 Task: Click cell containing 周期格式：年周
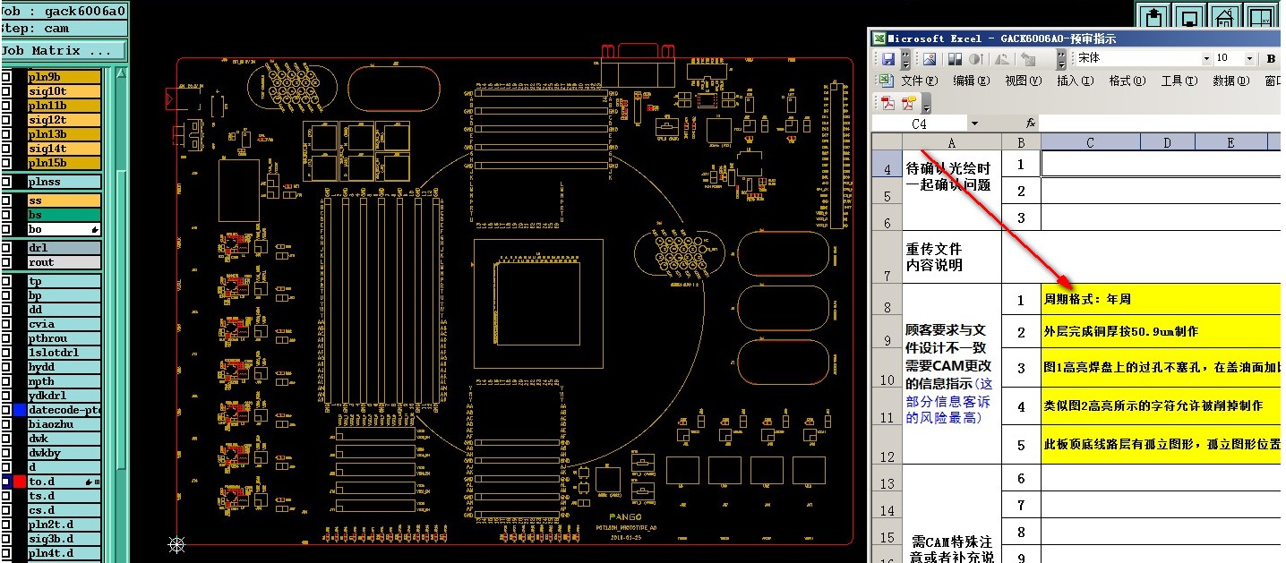[x=1162, y=299]
